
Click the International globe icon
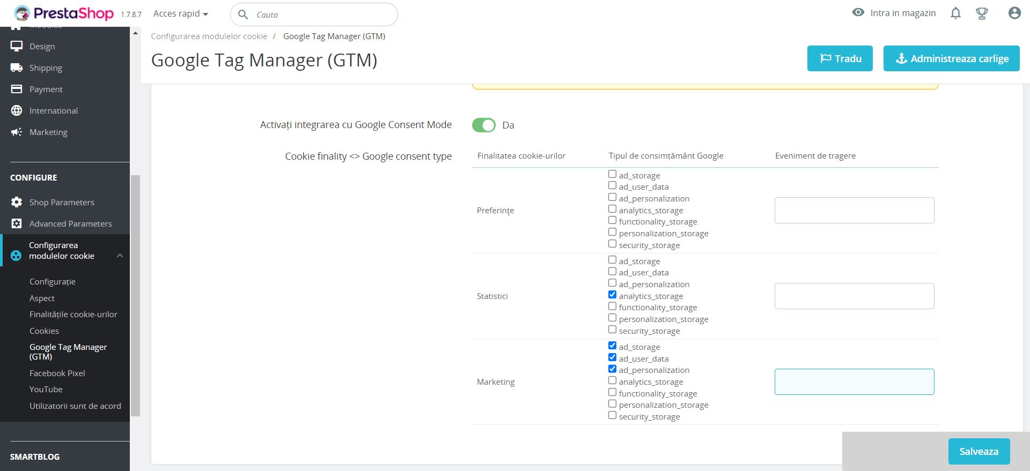[17, 111]
